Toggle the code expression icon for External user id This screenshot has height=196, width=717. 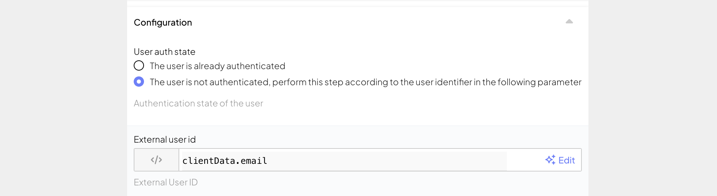click(x=156, y=160)
